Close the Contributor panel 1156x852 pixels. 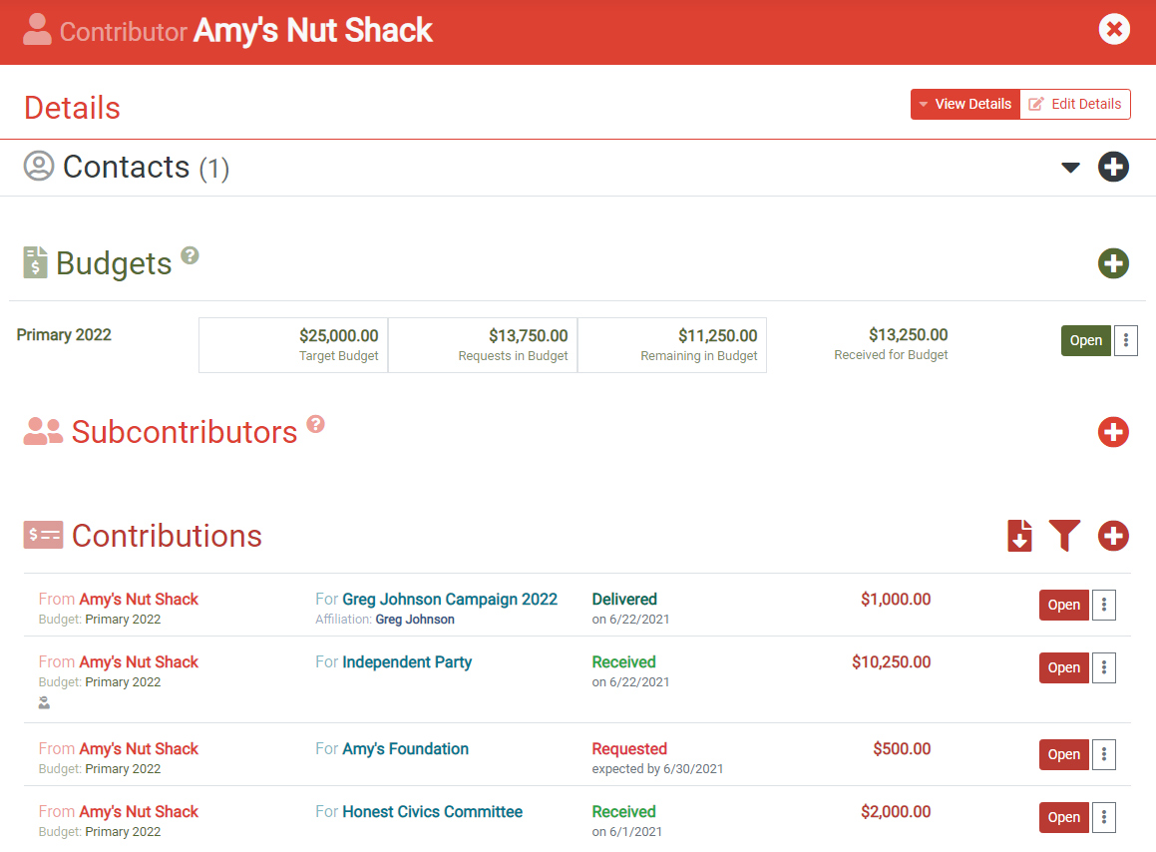tap(1114, 29)
